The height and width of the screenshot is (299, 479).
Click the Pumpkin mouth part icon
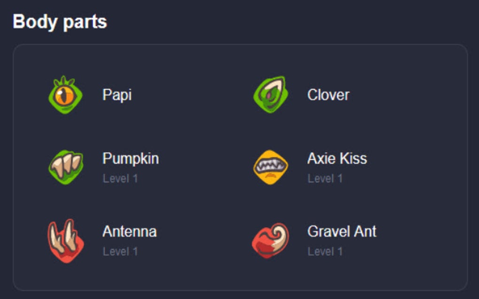66,165
